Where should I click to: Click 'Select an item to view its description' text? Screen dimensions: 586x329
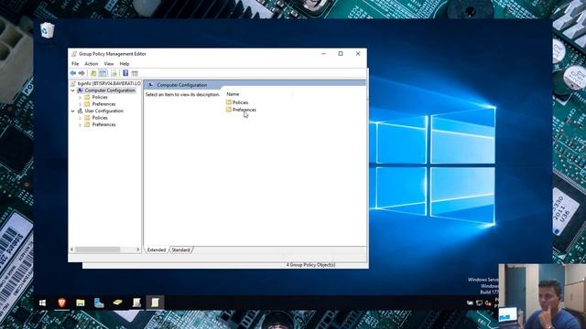(x=182, y=95)
